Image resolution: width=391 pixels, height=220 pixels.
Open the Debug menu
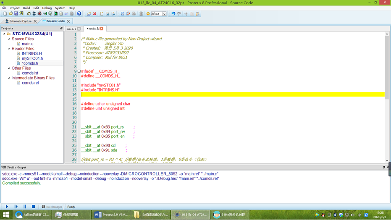pos(47,8)
